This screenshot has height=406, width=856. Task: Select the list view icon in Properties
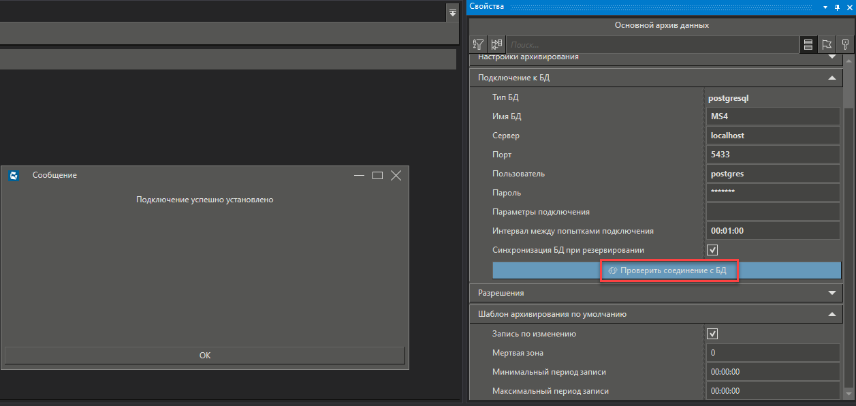pos(808,44)
